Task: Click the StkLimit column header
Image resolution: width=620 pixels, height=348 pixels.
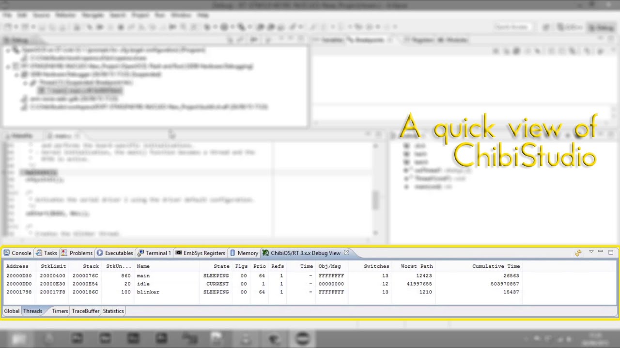Action: [53, 266]
